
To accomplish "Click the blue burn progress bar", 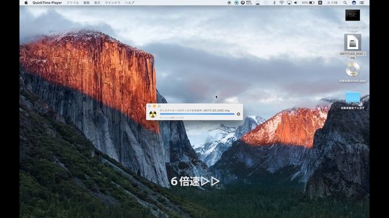I will (197, 114).
